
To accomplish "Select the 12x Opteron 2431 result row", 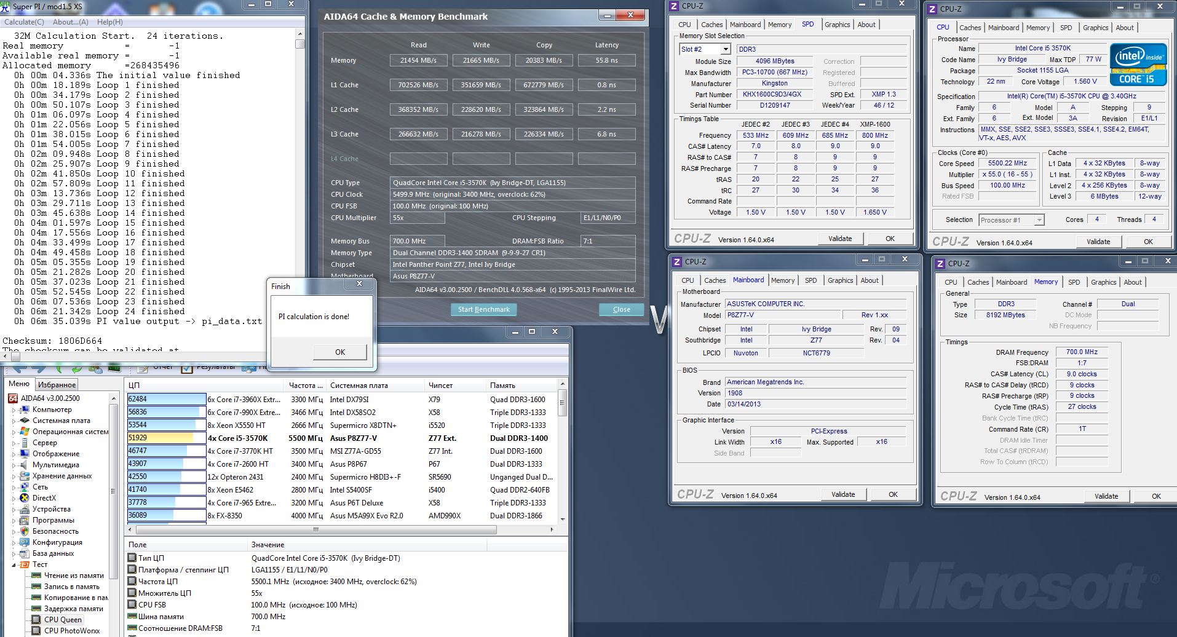I will 341,477.
